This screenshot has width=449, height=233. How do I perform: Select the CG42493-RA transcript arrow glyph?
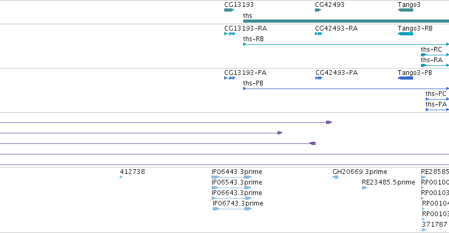click(x=319, y=34)
